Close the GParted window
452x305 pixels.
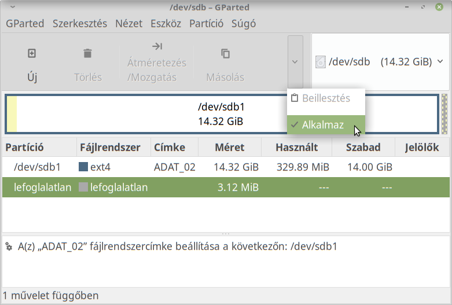coord(439,7)
